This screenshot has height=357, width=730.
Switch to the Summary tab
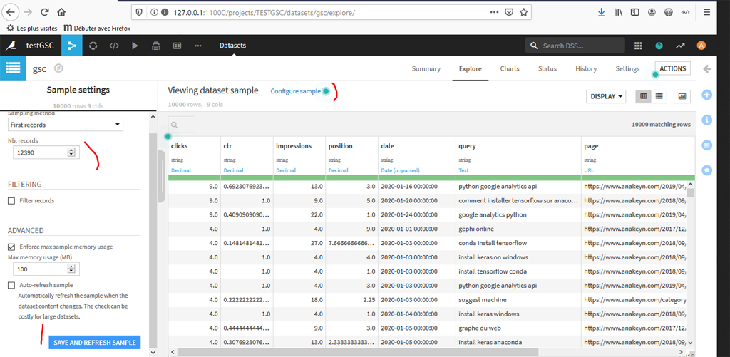point(426,68)
